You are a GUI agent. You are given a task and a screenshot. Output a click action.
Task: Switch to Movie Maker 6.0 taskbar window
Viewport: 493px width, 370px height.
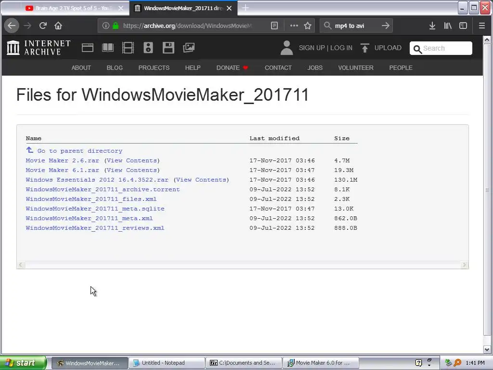click(x=321, y=363)
